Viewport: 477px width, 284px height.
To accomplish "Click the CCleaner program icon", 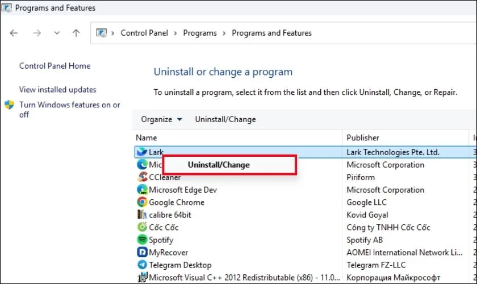I will click(142, 177).
